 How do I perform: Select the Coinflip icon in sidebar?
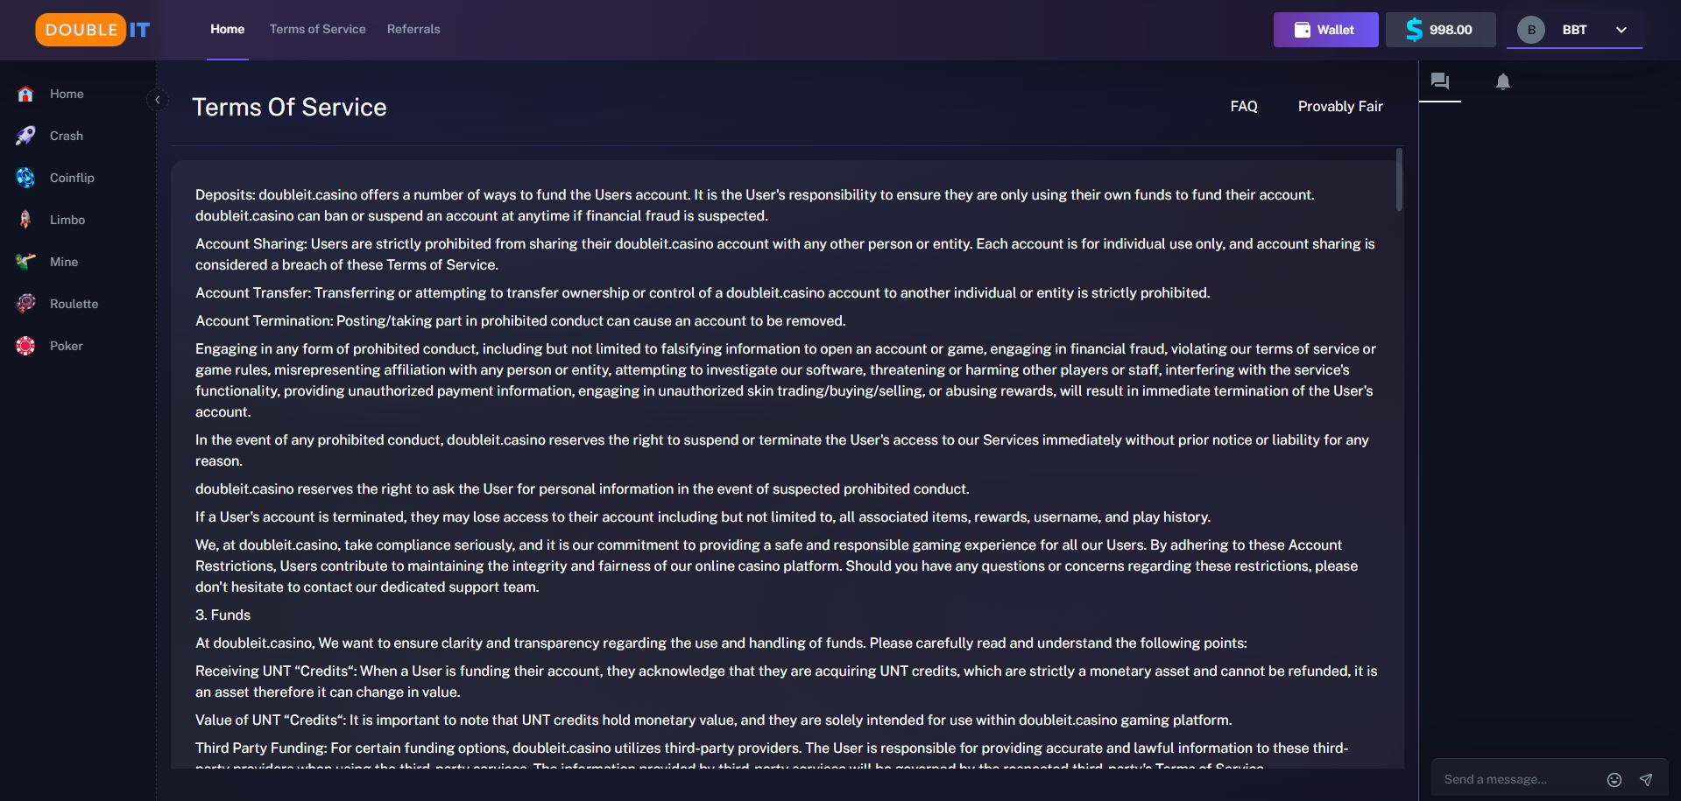[25, 178]
